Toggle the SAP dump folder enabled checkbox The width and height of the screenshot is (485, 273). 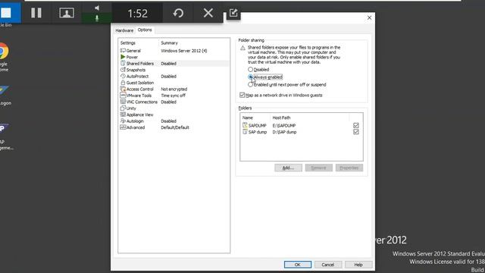(x=355, y=132)
